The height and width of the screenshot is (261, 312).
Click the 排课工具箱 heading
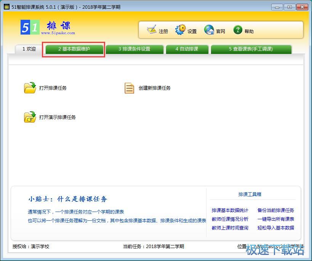pos(250,194)
